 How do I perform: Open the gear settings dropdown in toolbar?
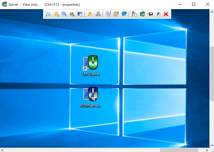[x=48, y=14]
